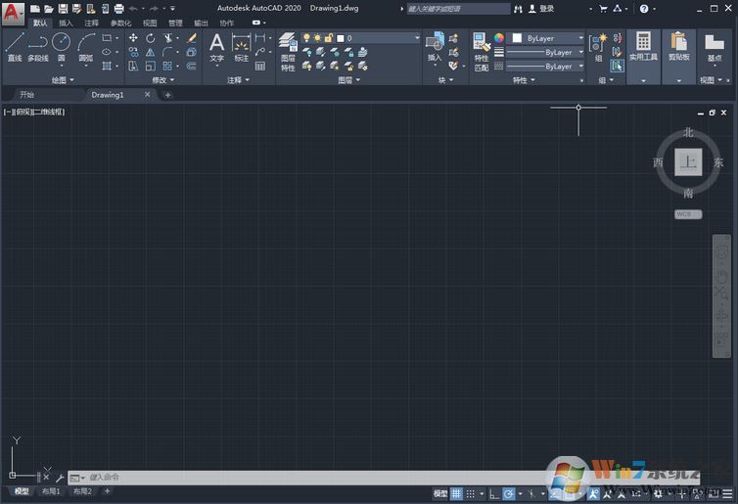Switch to the 视图 (View) ribbon tab
738x504 pixels.
pyautogui.click(x=150, y=23)
